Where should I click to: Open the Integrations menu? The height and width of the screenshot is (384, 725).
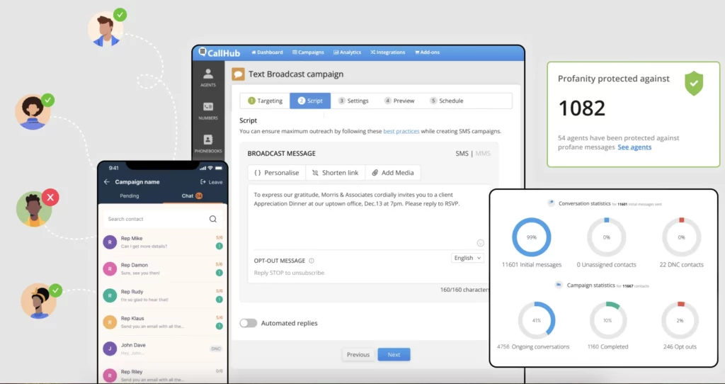(x=387, y=52)
